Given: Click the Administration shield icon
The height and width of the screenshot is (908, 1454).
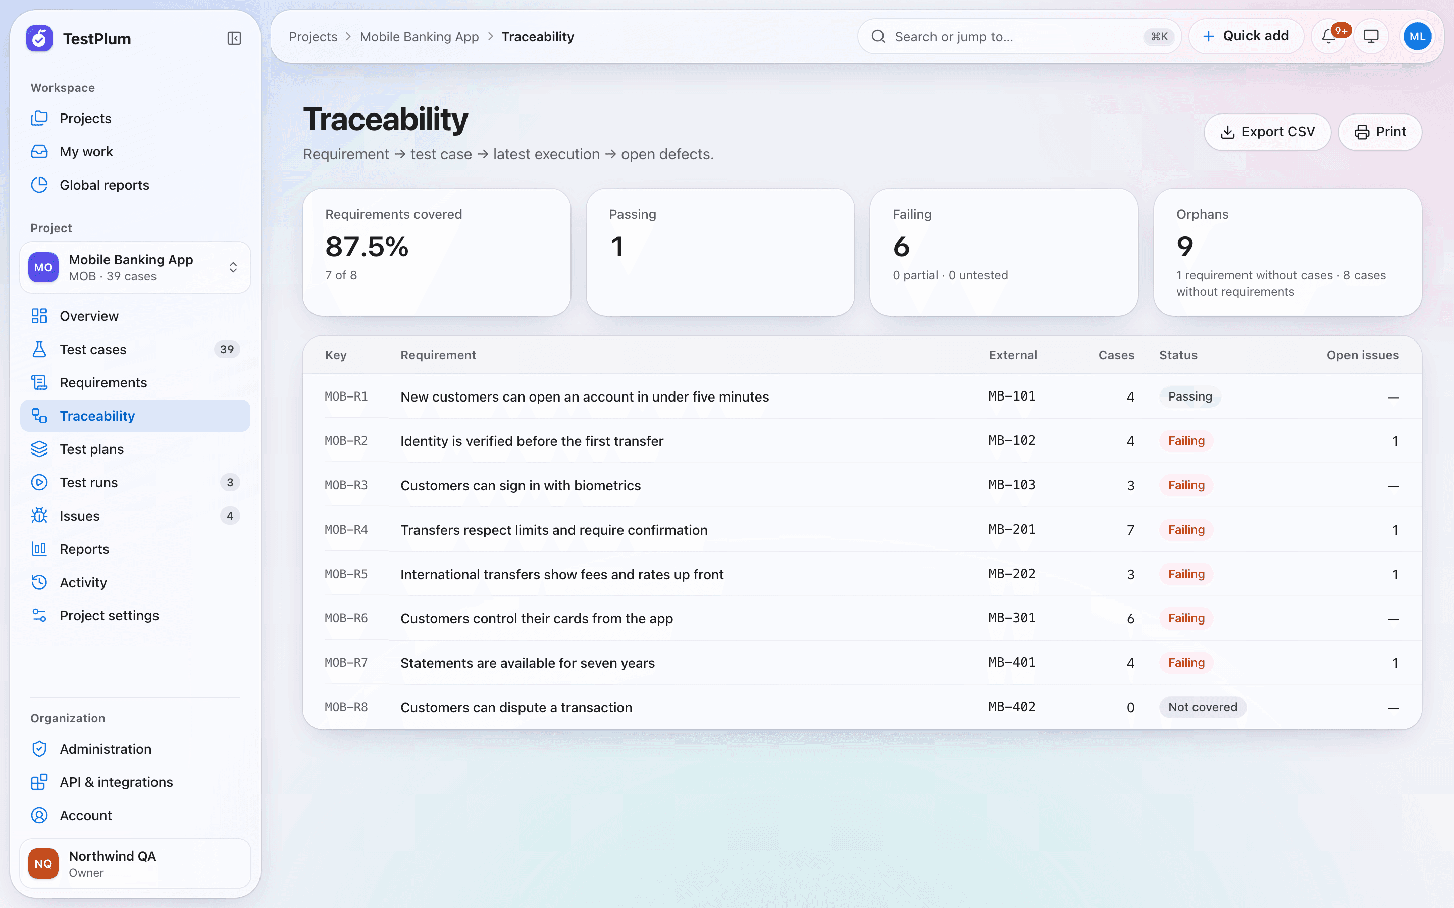Looking at the screenshot, I should point(40,749).
